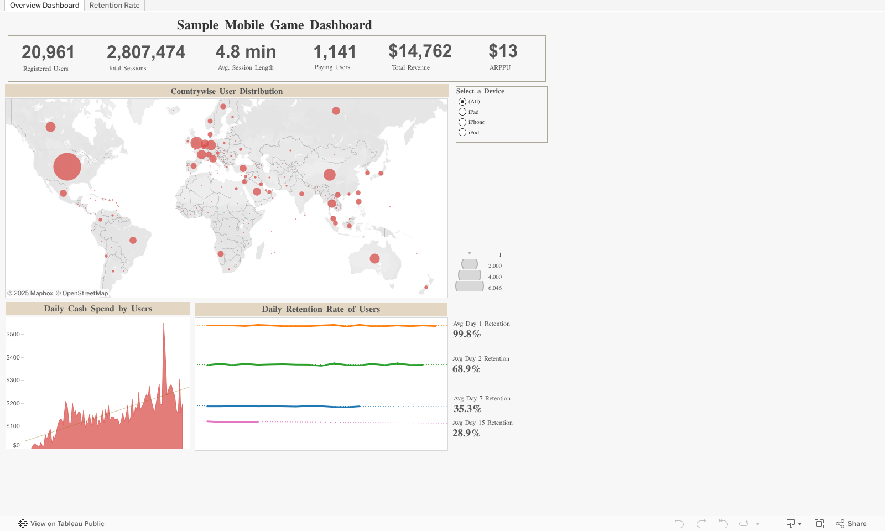
Task: Click the Redo arrow icon
Action: (x=701, y=524)
